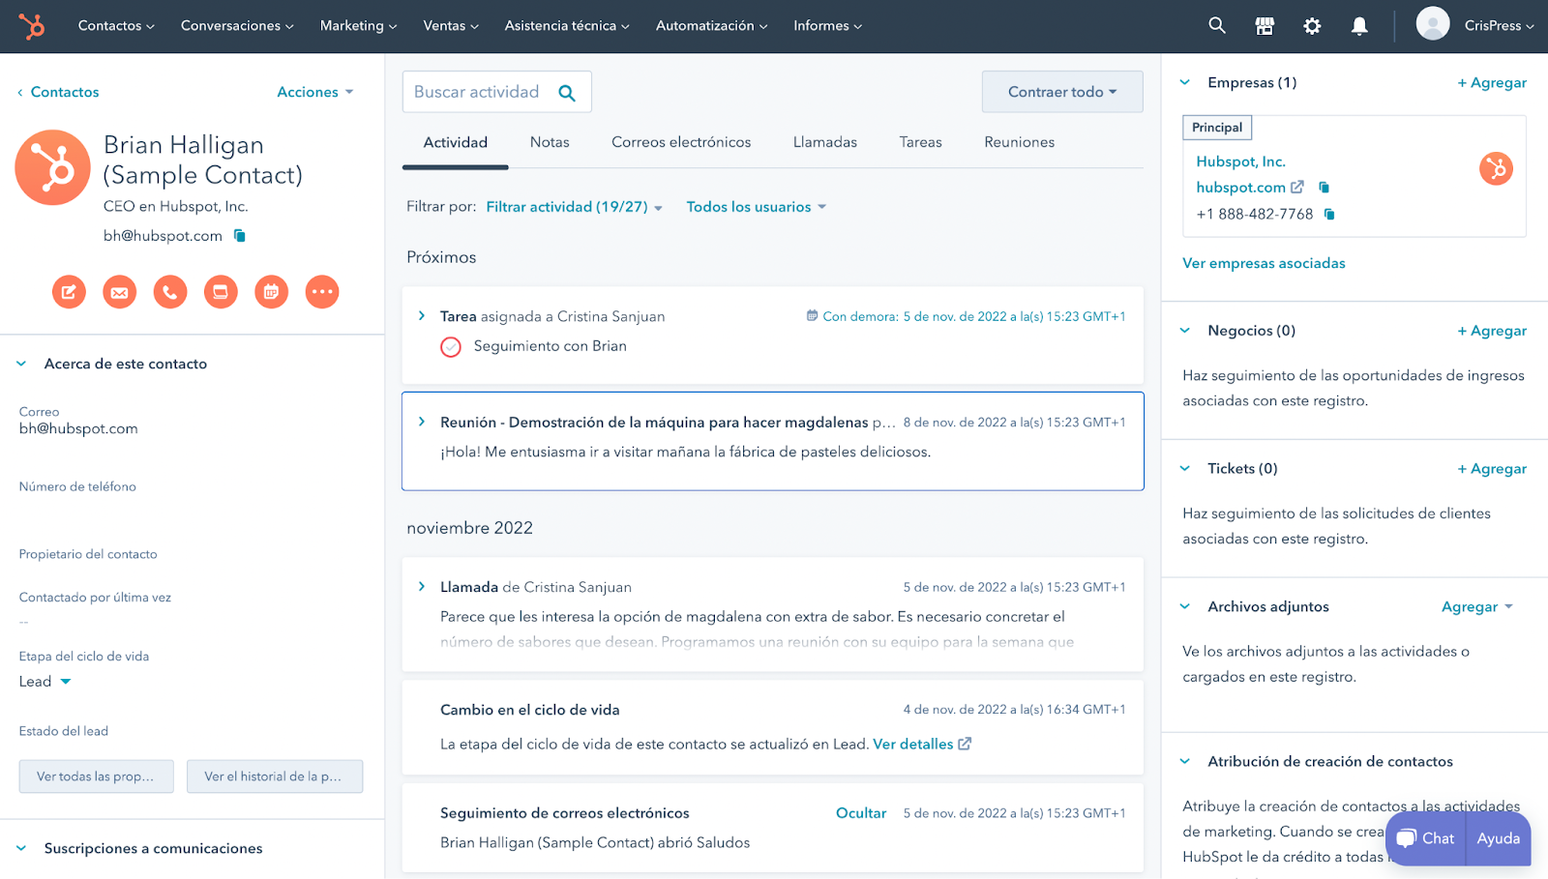This screenshot has height=879, width=1548.
Task: Click the call phone round icon
Action: pyautogui.click(x=170, y=291)
